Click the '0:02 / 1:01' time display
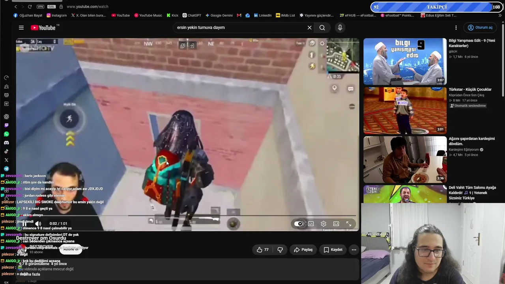This screenshot has height=284, width=505. pyautogui.click(x=58, y=224)
